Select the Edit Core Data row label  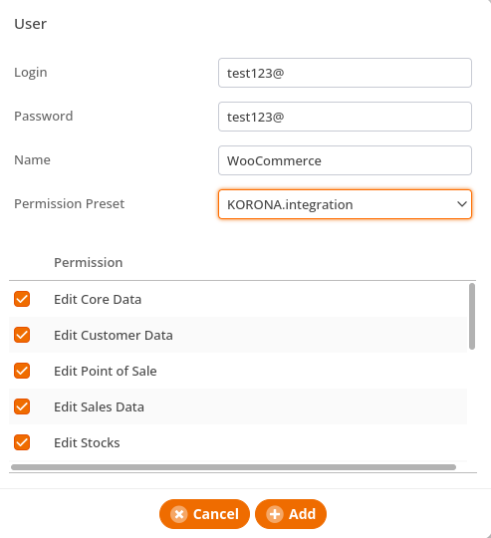tap(98, 299)
